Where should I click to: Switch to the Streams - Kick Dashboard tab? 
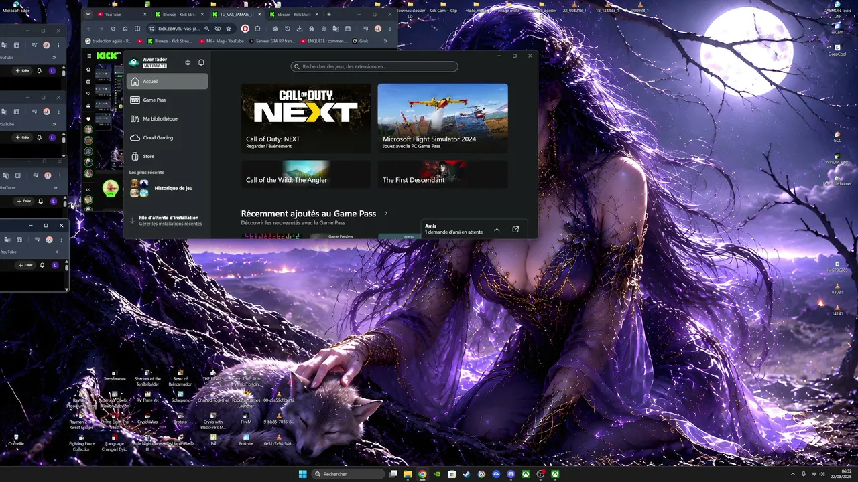[294, 14]
